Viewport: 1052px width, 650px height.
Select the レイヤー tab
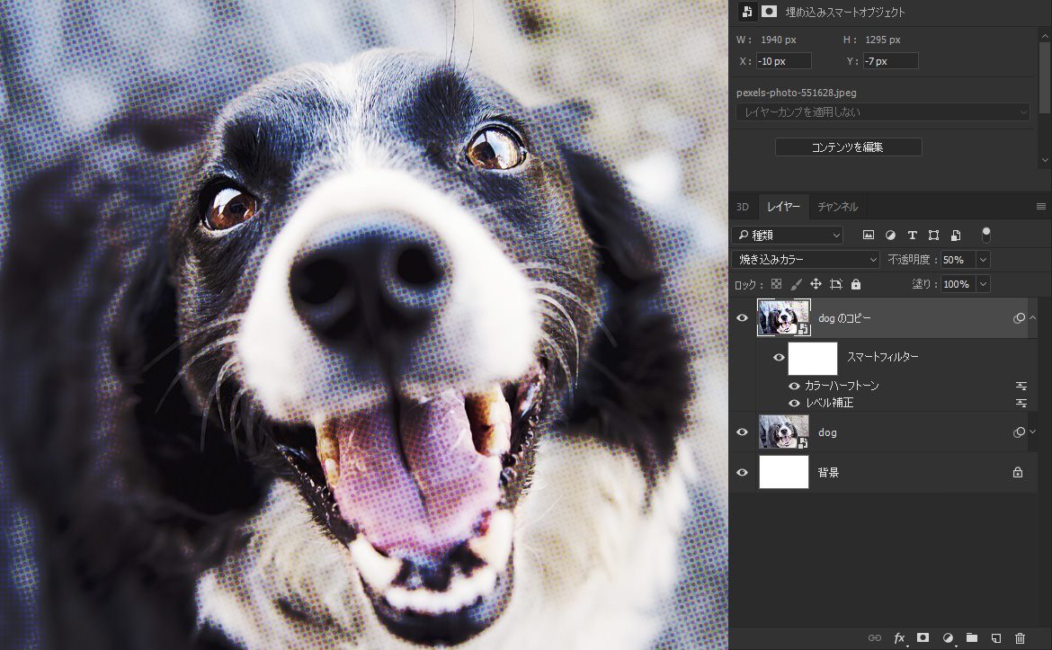pos(784,207)
